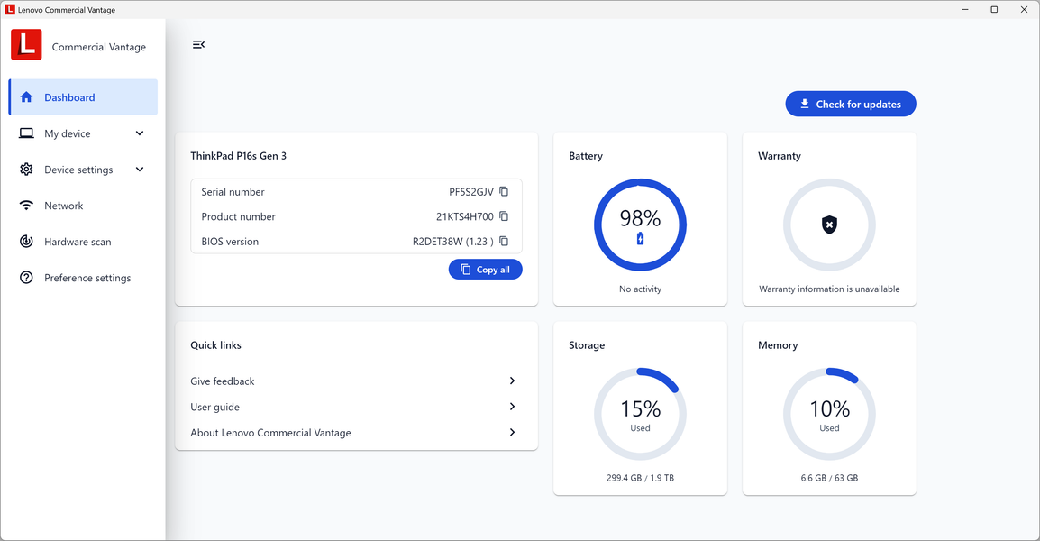Screen dimensions: 1040x541
Task: Click Warranty information is unavailable text
Action: pos(829,289)
